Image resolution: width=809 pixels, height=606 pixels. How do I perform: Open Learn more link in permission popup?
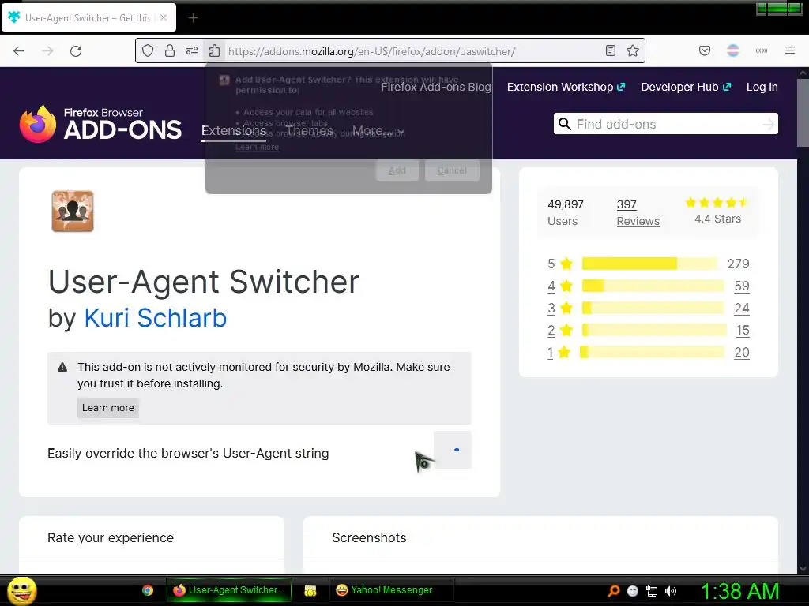257,148
